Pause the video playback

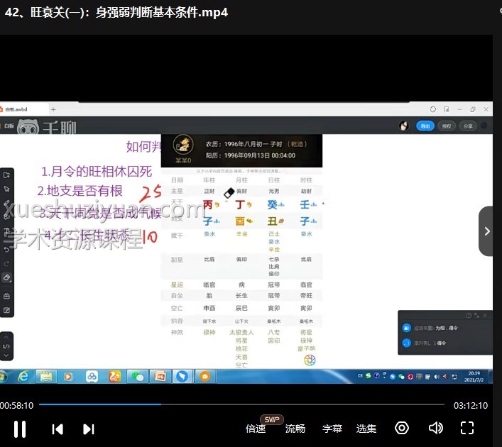20,428
